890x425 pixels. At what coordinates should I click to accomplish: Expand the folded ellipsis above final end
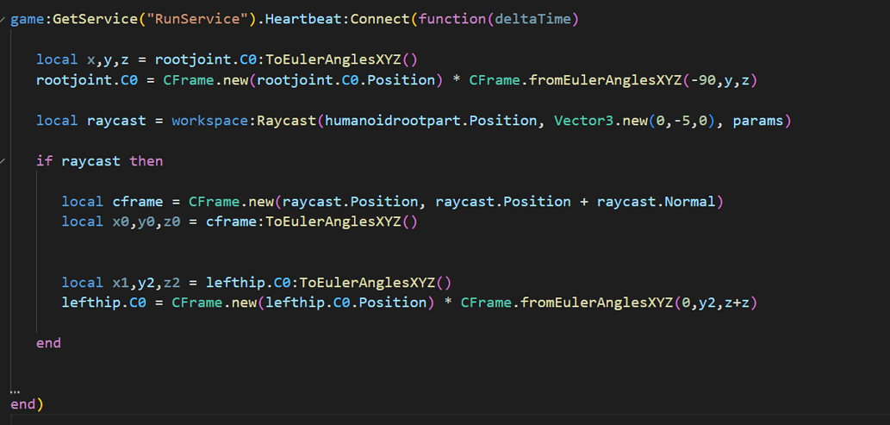pyautogui.click(x=16, y=391)
